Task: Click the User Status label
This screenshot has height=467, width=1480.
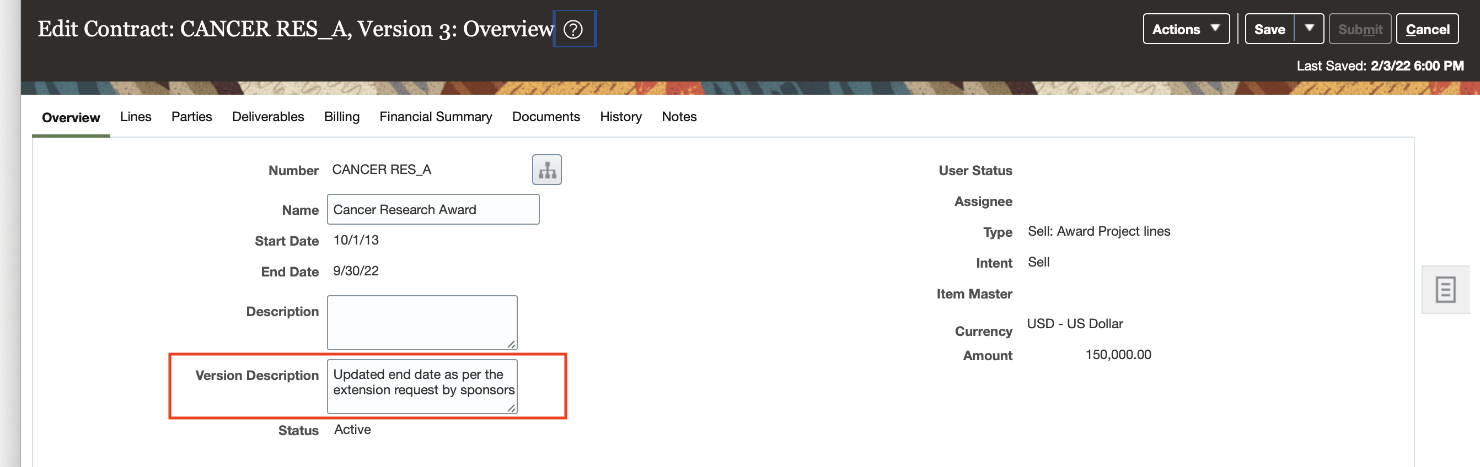Action: (x=975, y=170)
